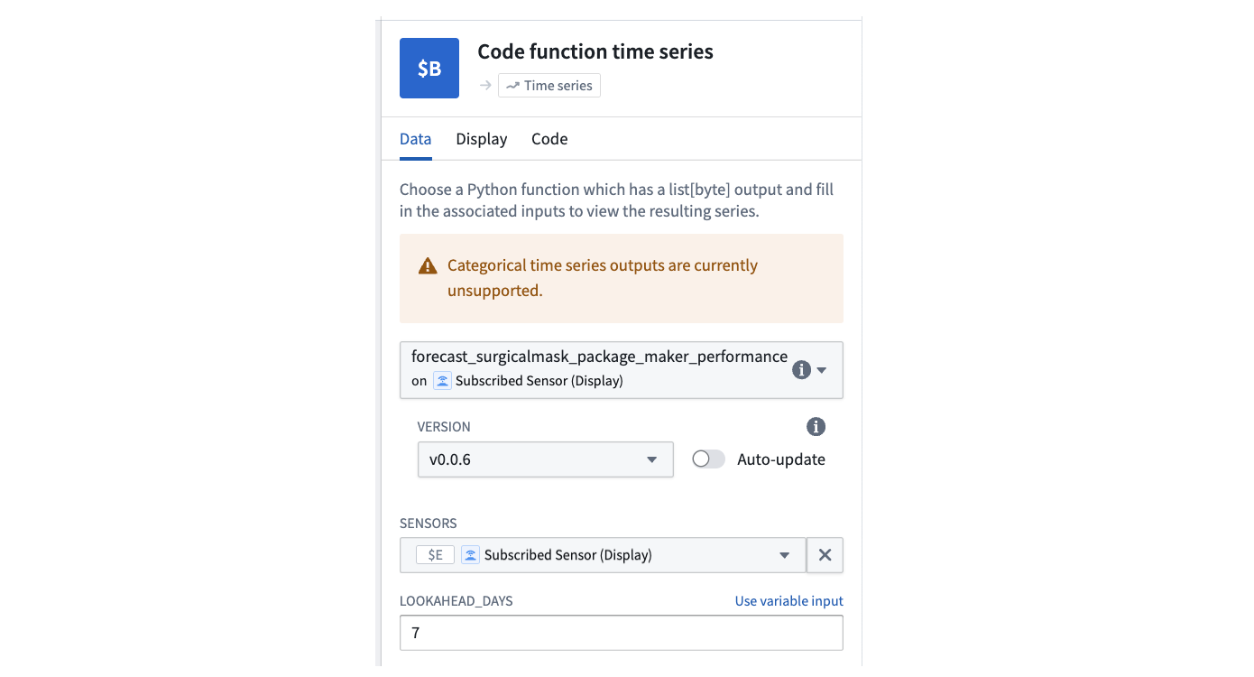The width and height of the screenshot is (1254, 677).
Task: Click the info icon beside VERSION
Action: [x=816, y=427]
